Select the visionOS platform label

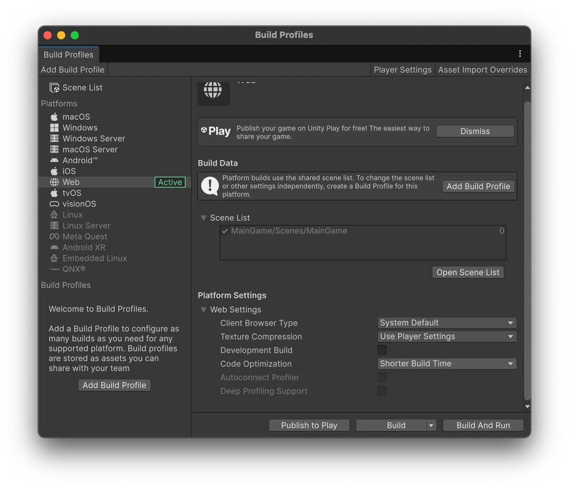coord(79,204)
